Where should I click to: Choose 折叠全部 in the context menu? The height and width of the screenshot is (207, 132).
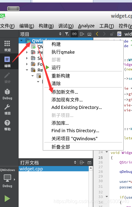(x=83, y=147)
